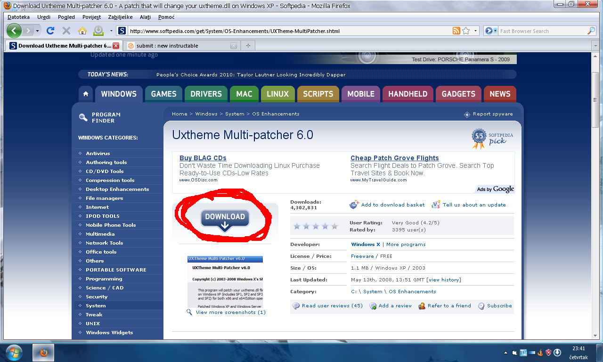Open the Cheap Patch Grove Flights ad link
This screenshot has height=362, width=603.
tap(395, 158)
